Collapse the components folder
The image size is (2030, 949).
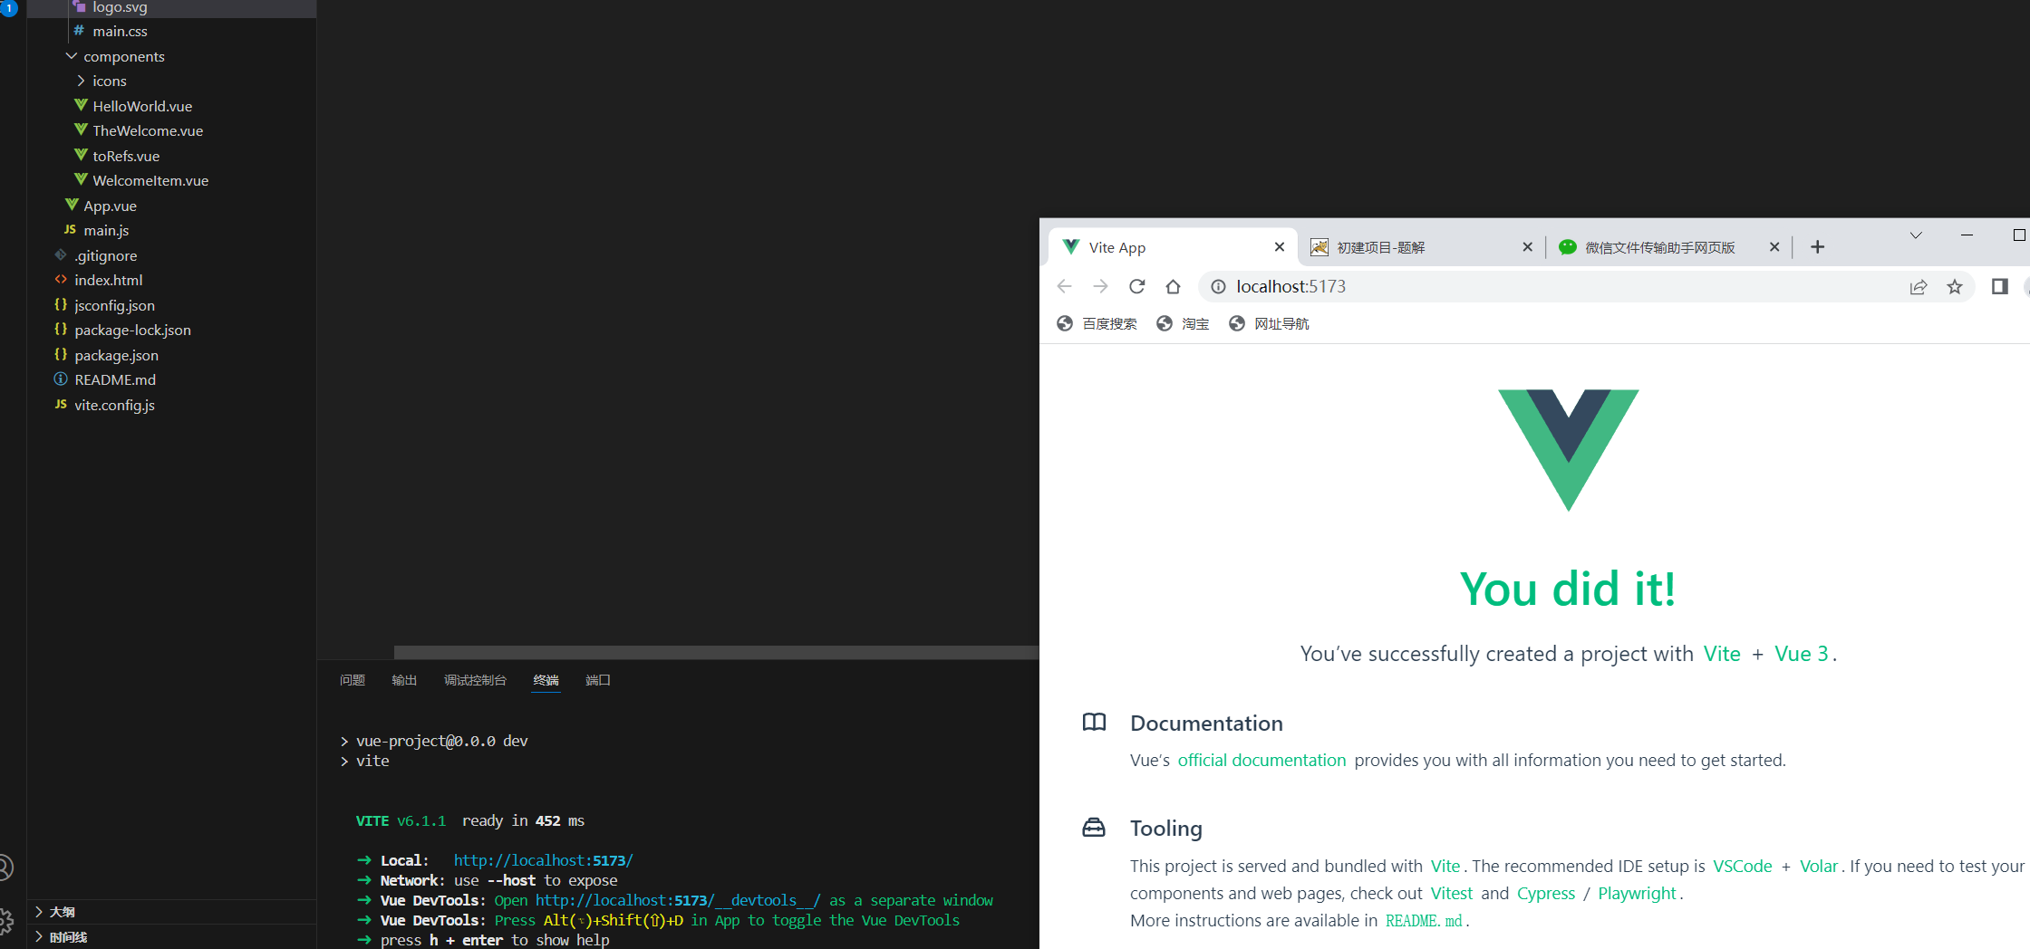172,56
